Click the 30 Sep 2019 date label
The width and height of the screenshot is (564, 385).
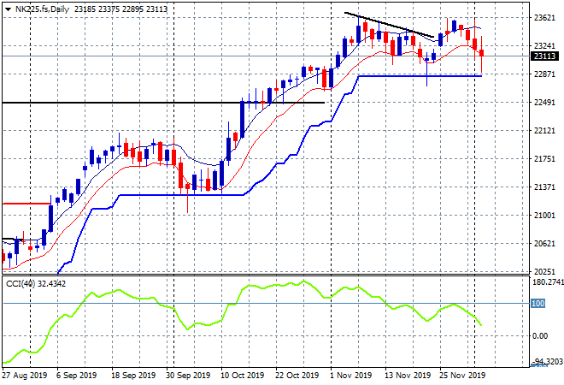point(188,376)
